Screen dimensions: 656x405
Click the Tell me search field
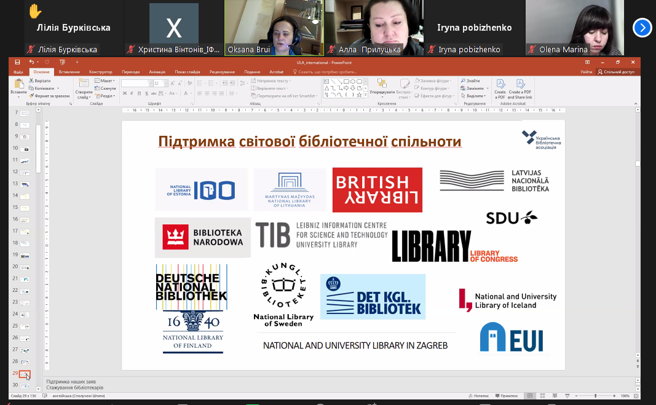pyautogui.click(x=325, y=72)
